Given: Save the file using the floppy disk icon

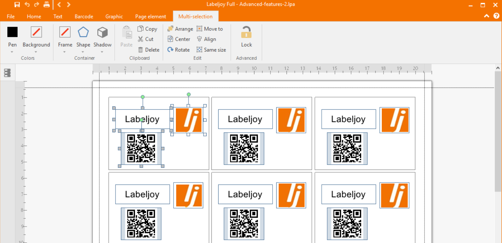Looking at the screenshot, I should 17,4.
